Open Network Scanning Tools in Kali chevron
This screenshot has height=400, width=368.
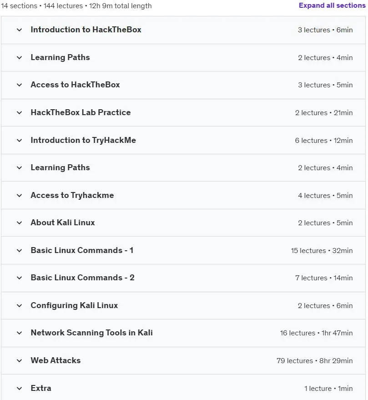[x=19, y=333]
